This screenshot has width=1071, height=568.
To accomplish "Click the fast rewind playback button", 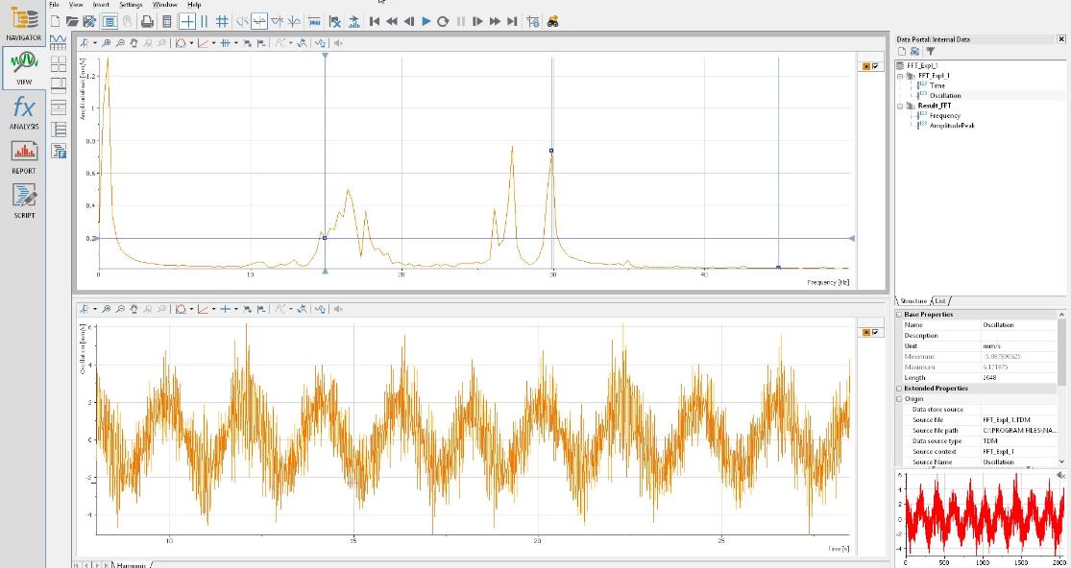I will [391, 22].
